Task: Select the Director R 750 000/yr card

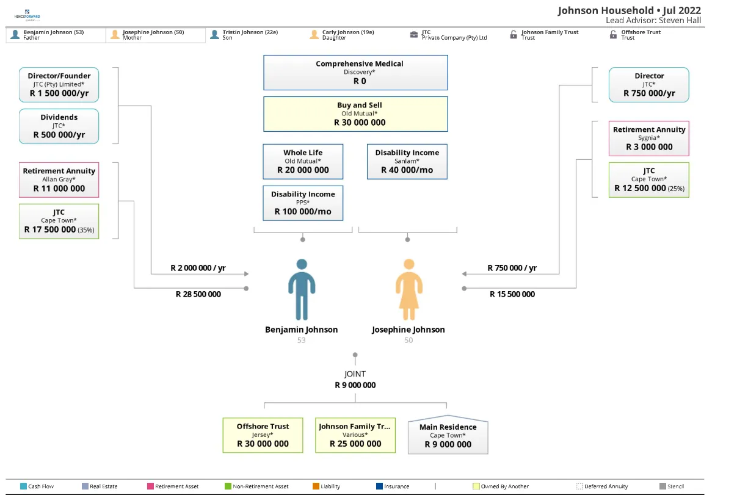Action: coord(649,85)
